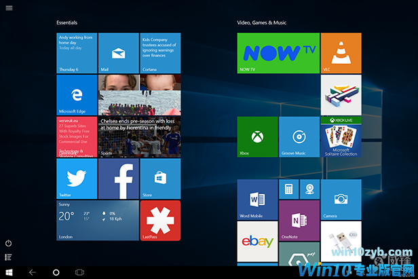Show the All apps list
Image resolution: width=418 pixels, height=279 pixels.
click(9, 257)
